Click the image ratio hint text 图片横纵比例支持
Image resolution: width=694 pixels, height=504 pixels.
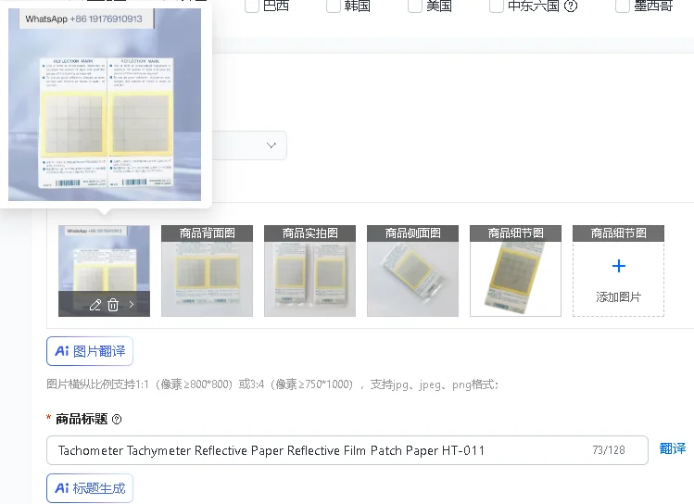(272, 384)
